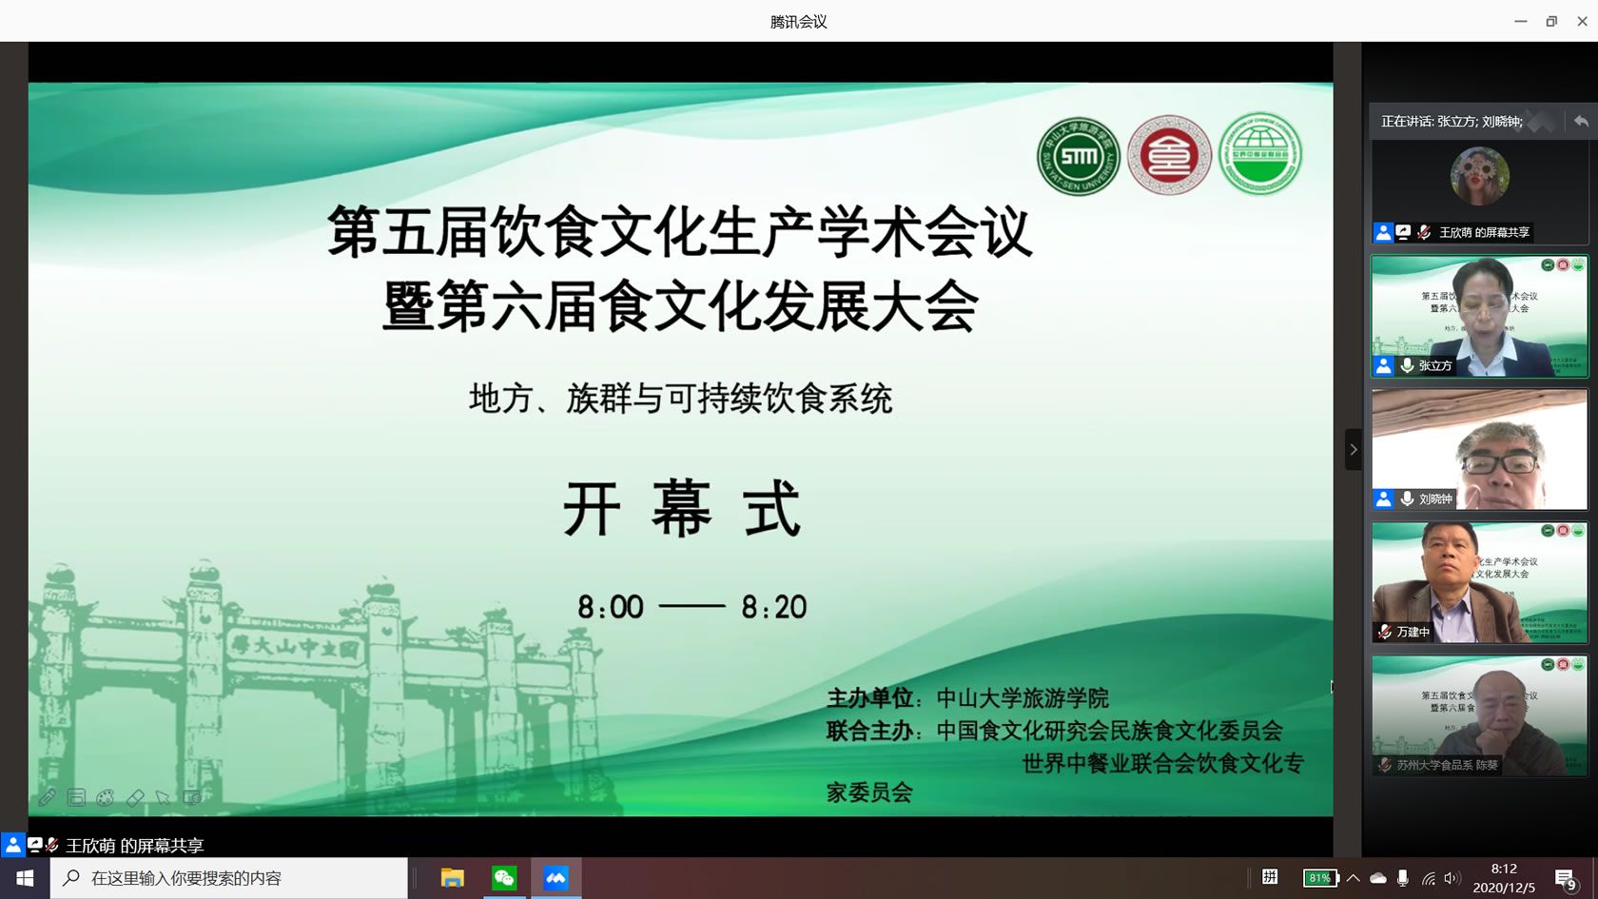The height and width of the screenshot is (899, 1598).
Task: Click the title line 暨第六届食文化发展大会
Action: coord(680,306)
